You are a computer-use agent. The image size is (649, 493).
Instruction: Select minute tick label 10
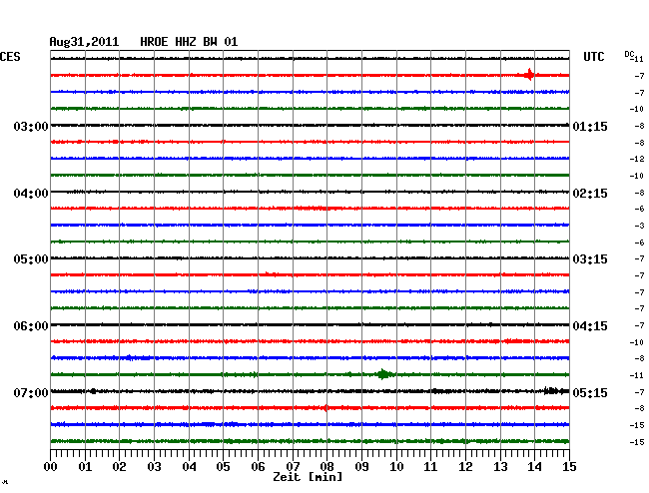coord(396,467)
